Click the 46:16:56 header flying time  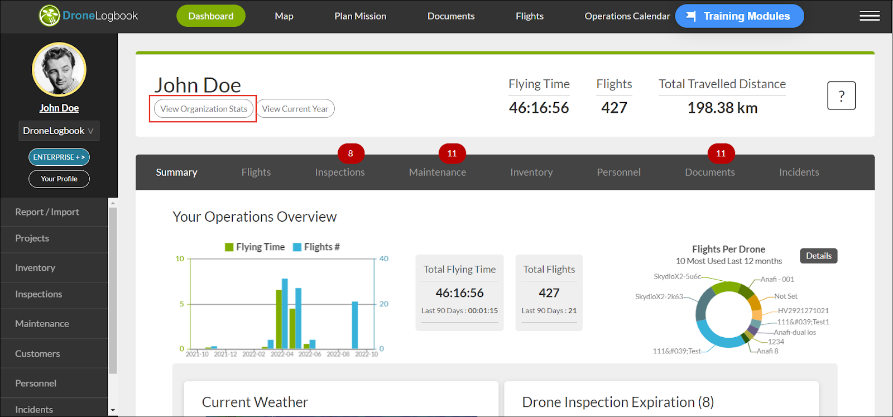tap(539, 108)
